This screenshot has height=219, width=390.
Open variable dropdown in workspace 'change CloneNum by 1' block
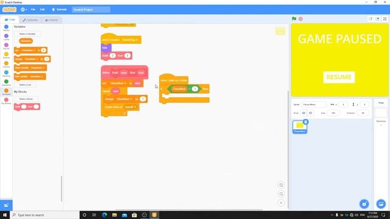point(124,99)
